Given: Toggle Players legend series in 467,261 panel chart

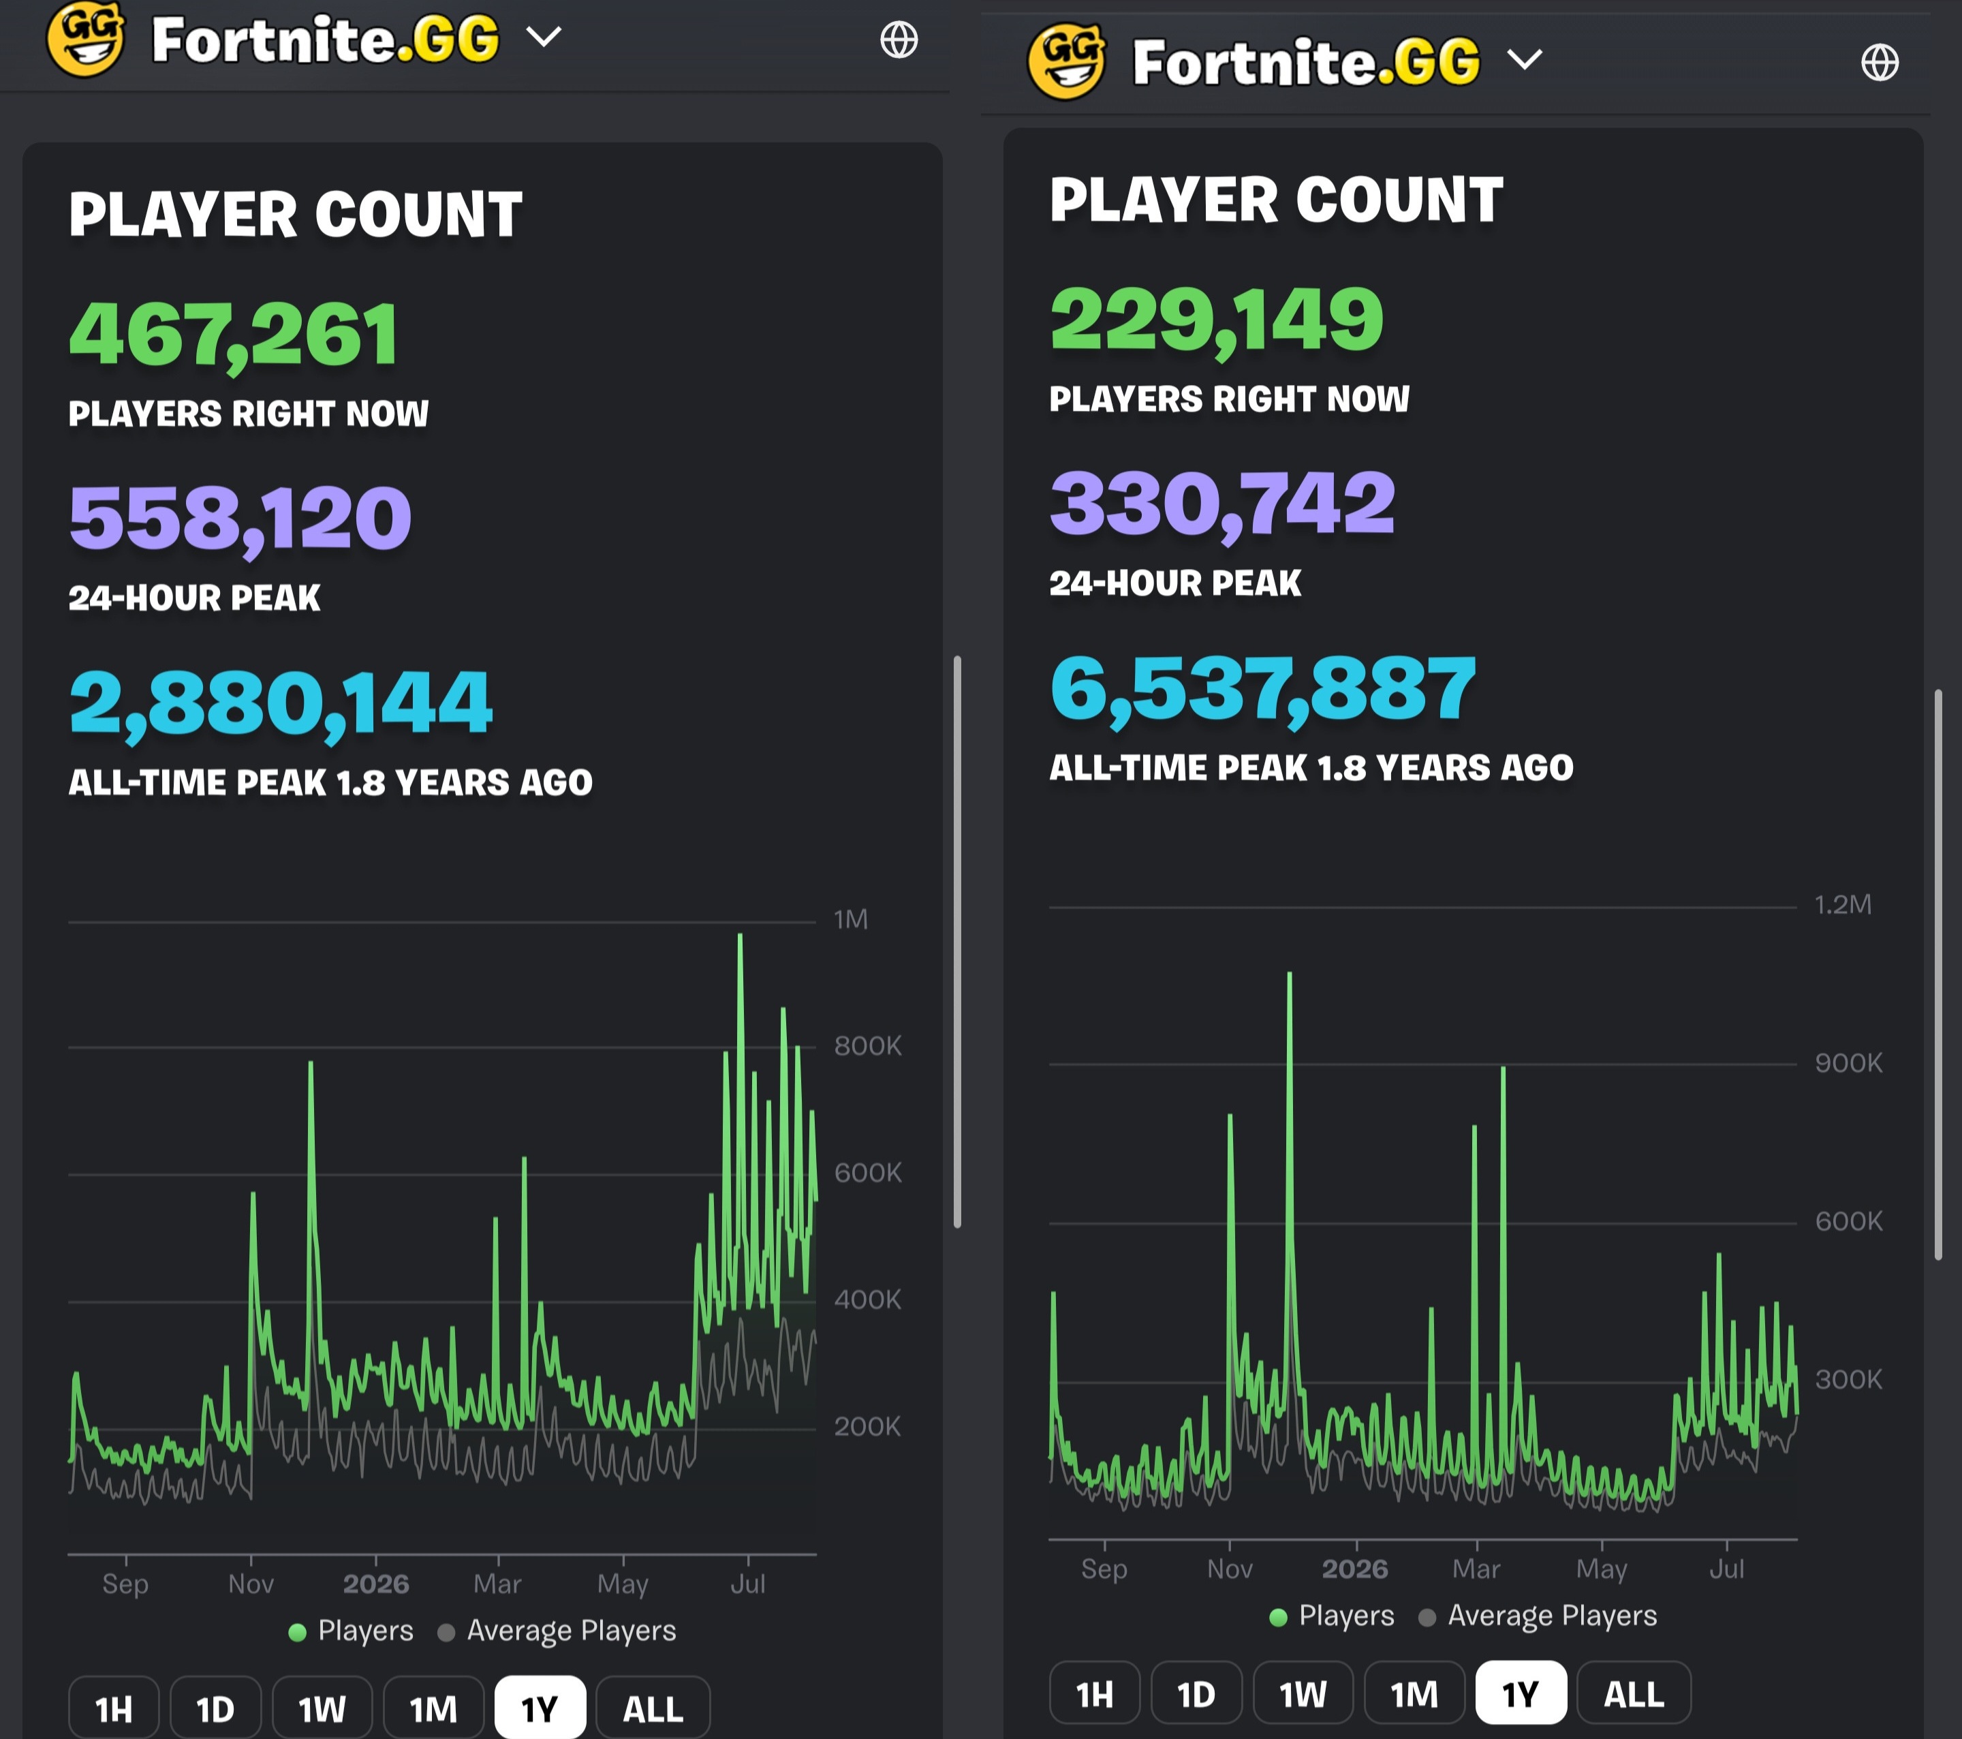Looking at the screenshot, I should pos(352,1631).
